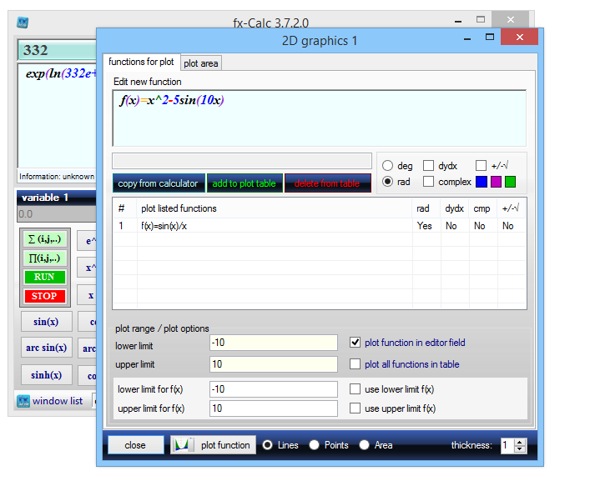Enable the complex checkbox
Image resolution: width=590 pixels, height=491 pixels.
[x=428, y=182]
